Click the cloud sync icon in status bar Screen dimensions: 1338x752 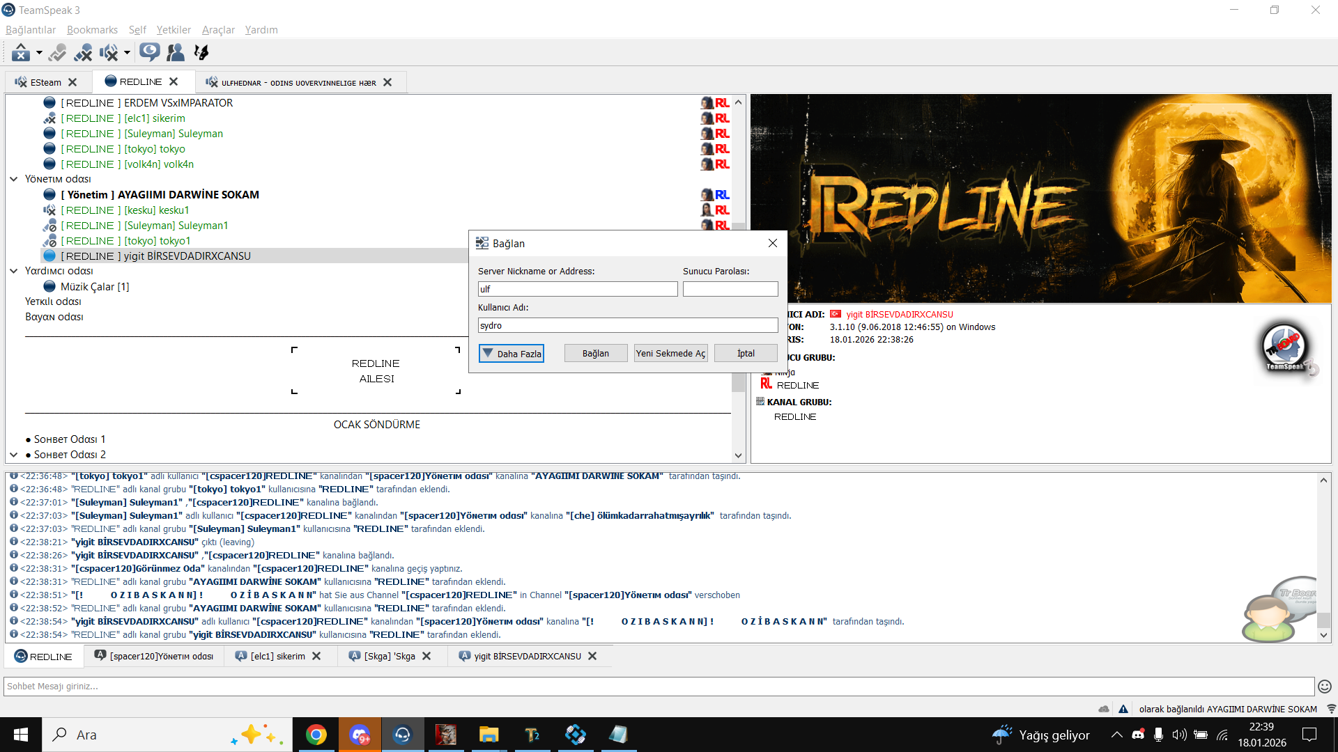(1104, 709)
